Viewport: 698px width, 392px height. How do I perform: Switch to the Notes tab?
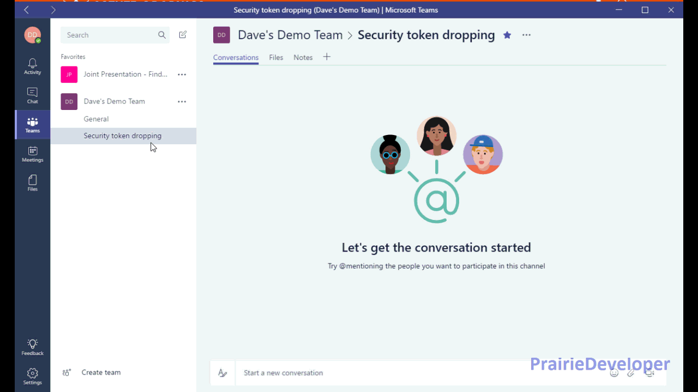click(x=303, y=58)
